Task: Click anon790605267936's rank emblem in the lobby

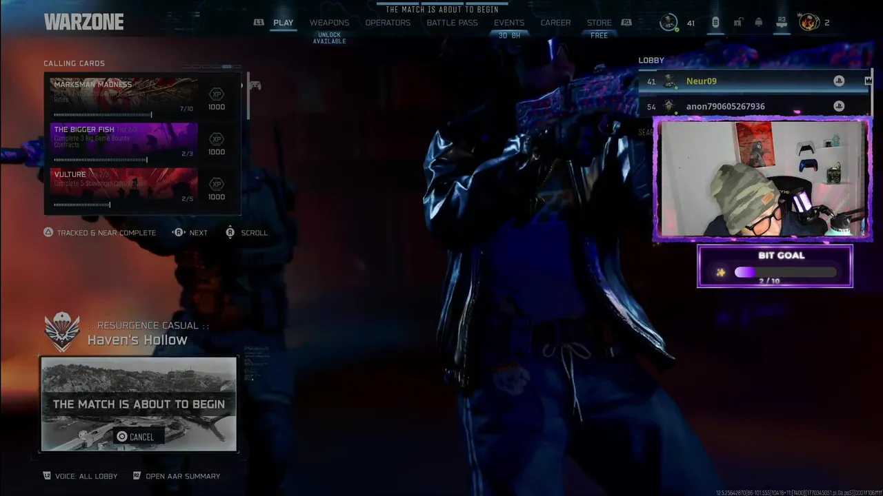Action: click(x=669, y=106)
